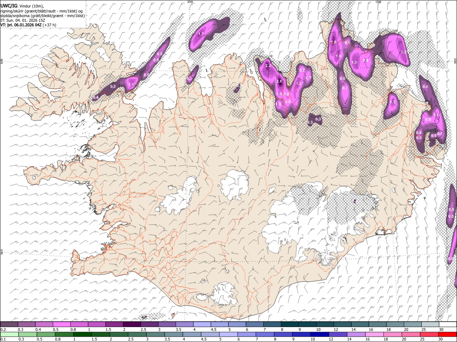Click the bright pink 0.5 snow legend swatch
This screenshot has width=457, height=342.
[x=61, y=325]
